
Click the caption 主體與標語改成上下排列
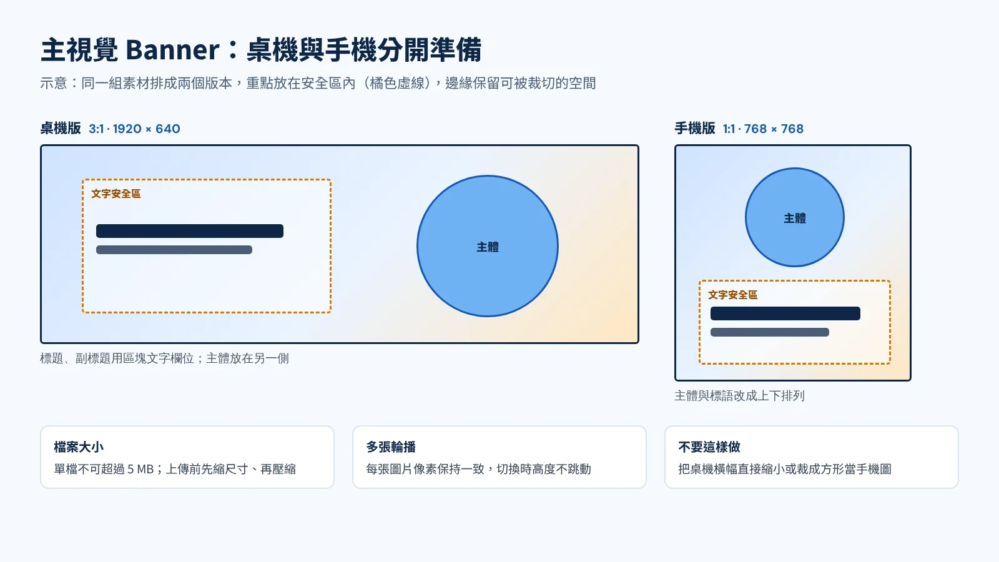(740, 396)
